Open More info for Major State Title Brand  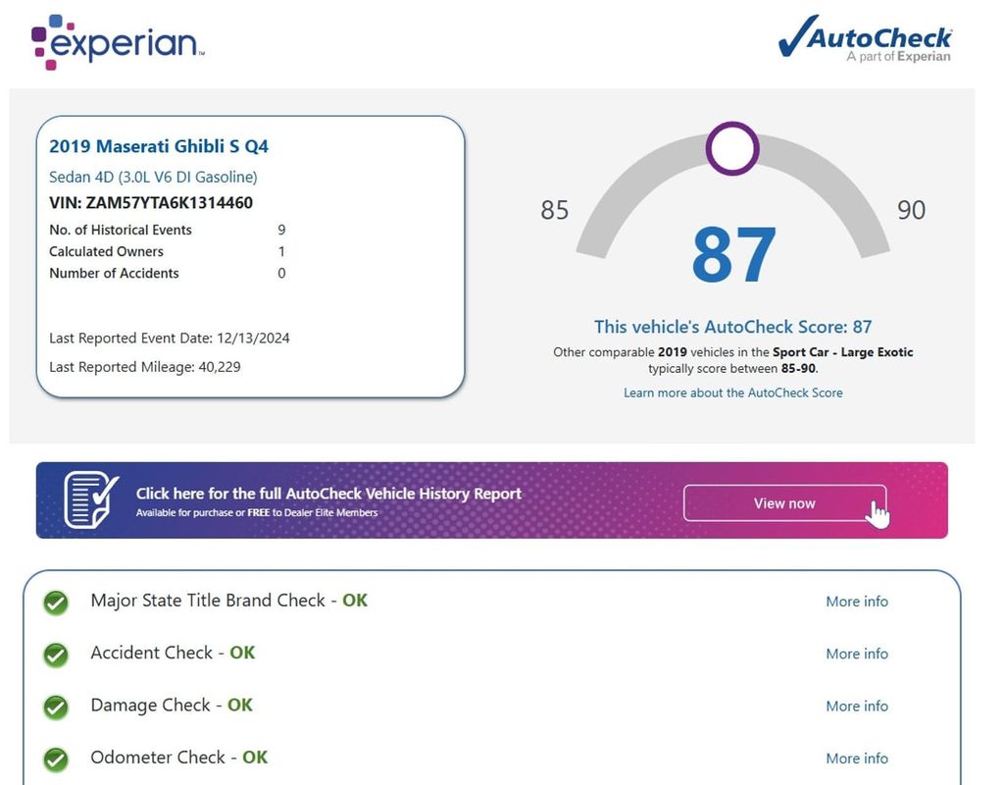coord(856,602)
